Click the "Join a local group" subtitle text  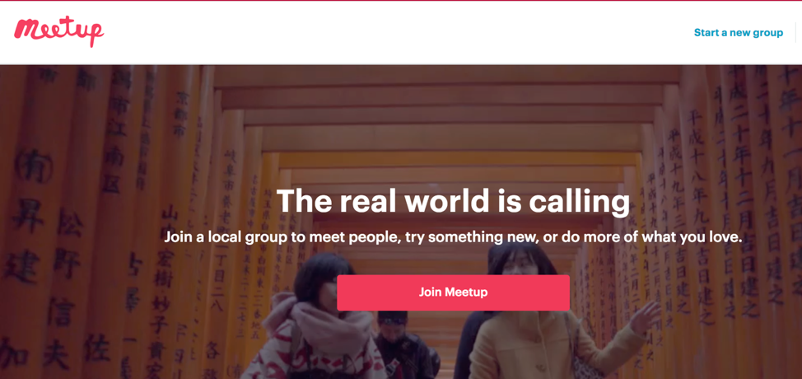pos(453,237)
